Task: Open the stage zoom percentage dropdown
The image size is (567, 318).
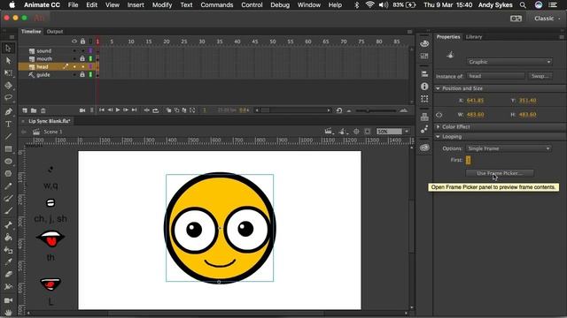Action: pos(407,132)
